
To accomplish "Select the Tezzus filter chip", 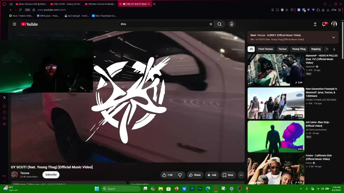I will [282, 49].
